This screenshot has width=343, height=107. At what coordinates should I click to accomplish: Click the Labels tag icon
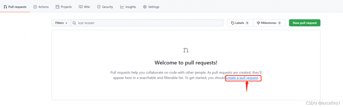tap(233, 23)
